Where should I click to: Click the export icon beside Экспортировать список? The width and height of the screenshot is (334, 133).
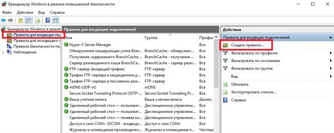[x=225, y=92]
